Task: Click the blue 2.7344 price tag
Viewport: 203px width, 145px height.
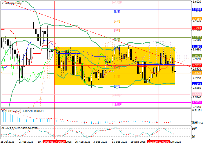Action: point(197,84)
